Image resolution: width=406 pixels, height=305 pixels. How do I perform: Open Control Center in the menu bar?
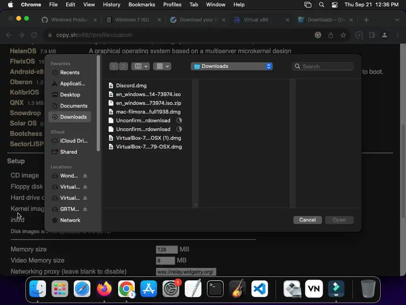(x=335, y=5)
